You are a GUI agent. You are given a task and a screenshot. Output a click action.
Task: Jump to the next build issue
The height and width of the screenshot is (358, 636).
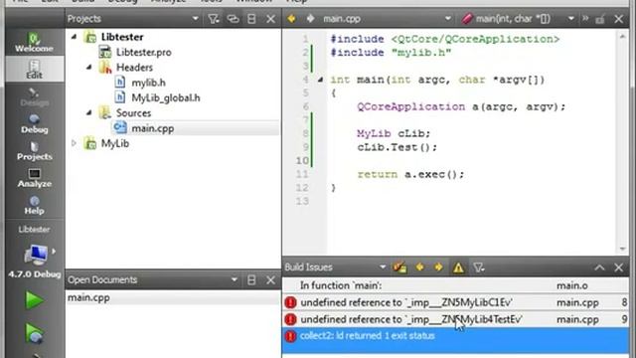[438, 268]
